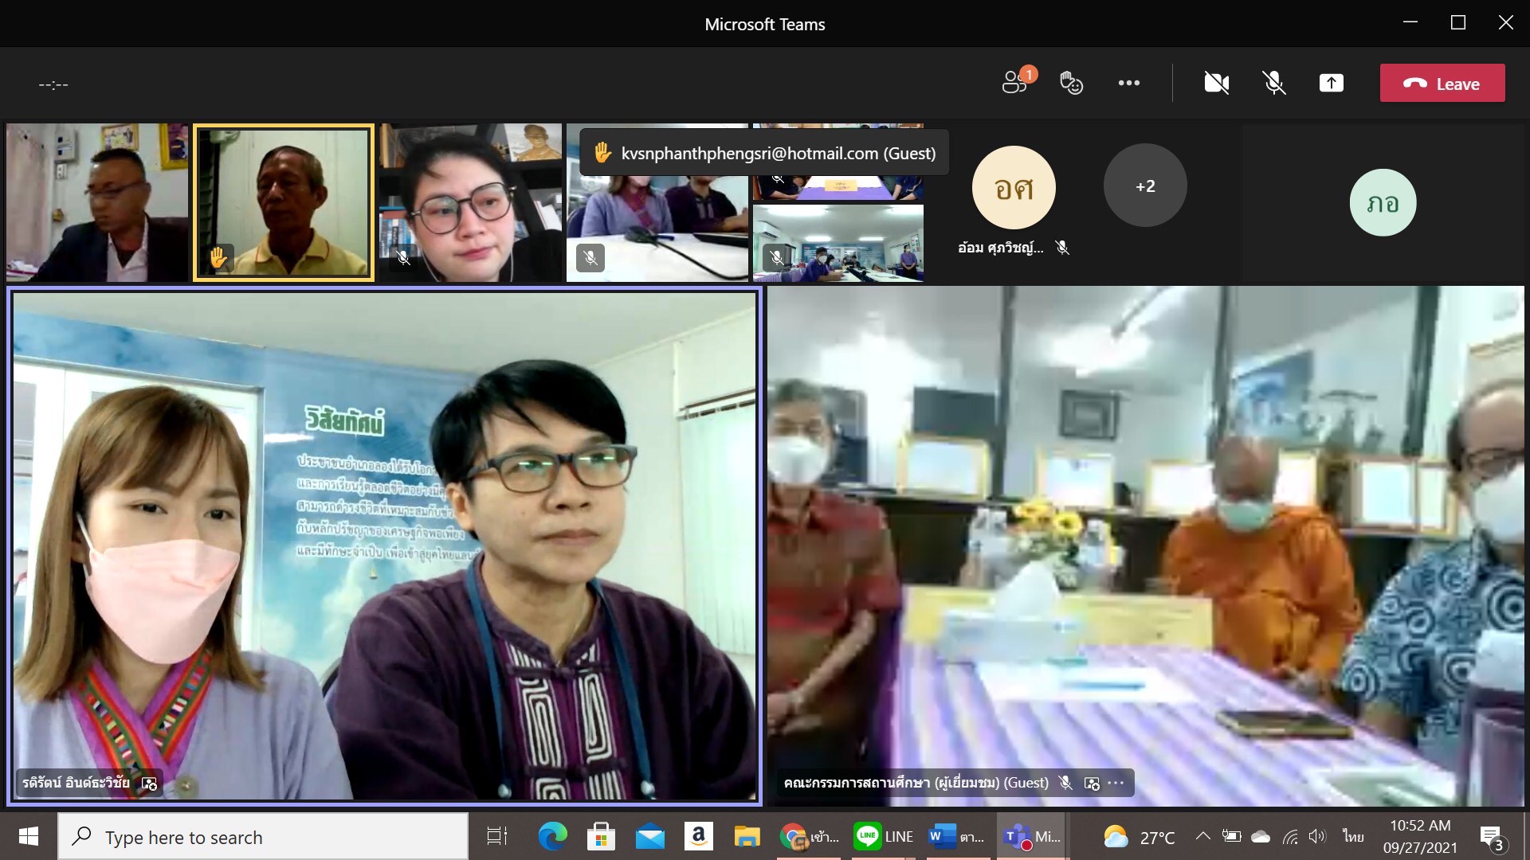Open more options for Guest video tile
The image size is (1530, 860).
tap(1116, 783)
